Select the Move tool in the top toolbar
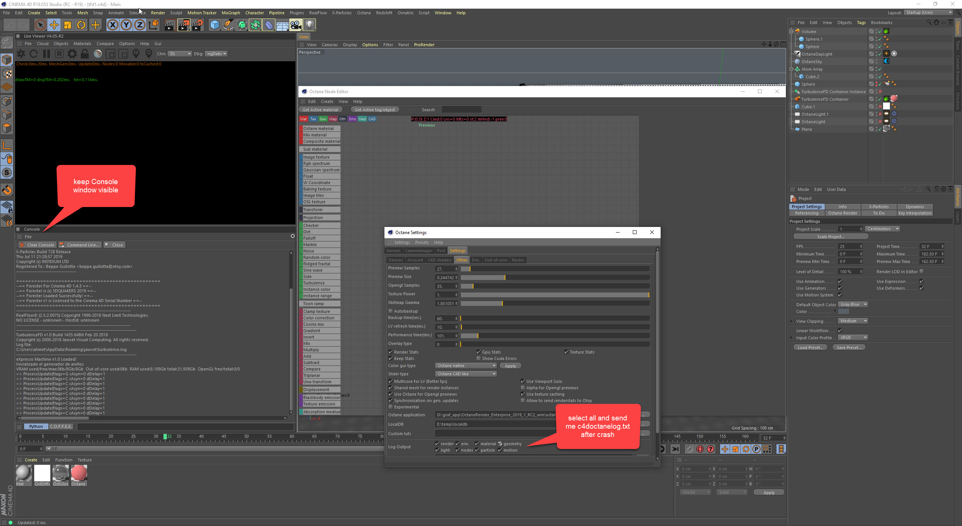This screenshot has width=962, height=526. [54, 25]
